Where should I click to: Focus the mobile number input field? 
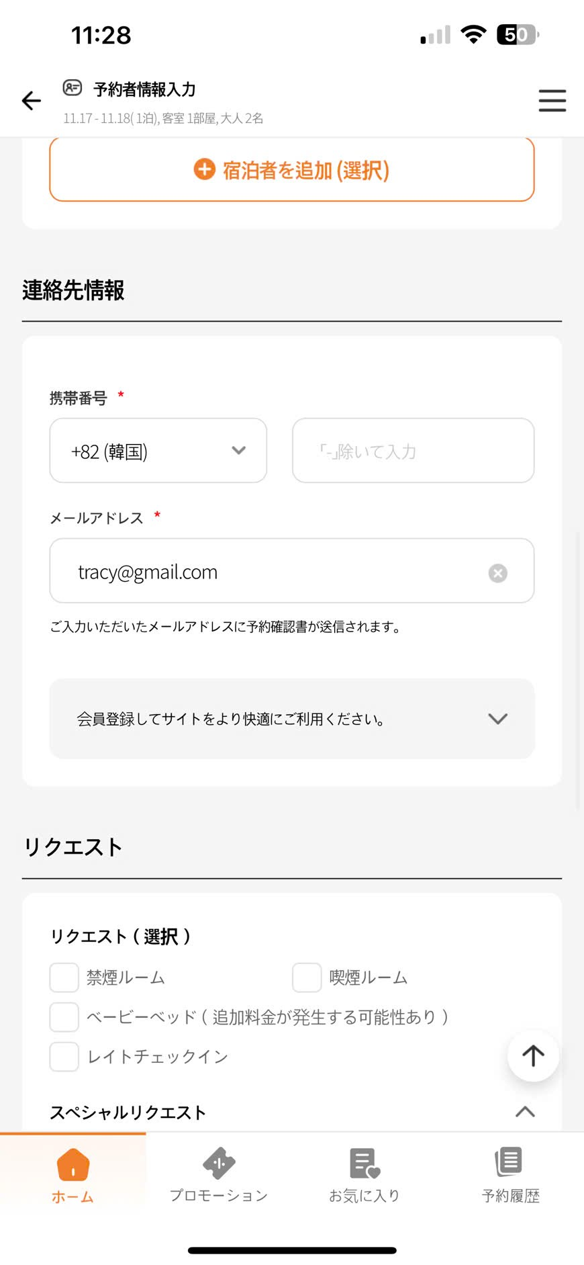tap(413, 451)
